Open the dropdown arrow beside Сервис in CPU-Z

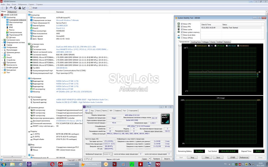pos(149,159)
